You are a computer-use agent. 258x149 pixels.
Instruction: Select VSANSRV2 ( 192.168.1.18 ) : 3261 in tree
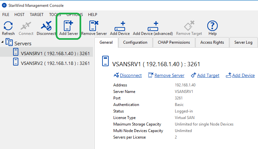(x=55, y=63)
